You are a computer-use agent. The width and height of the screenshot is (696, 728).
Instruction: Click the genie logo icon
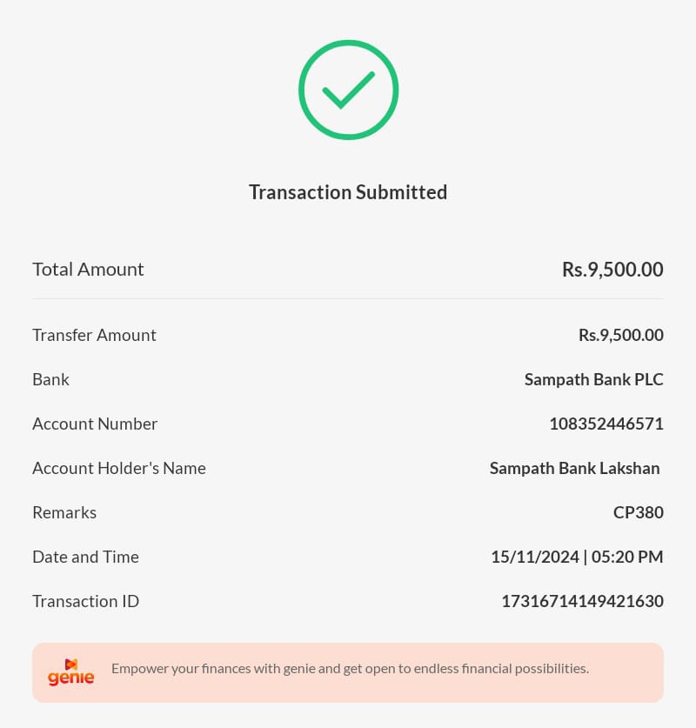[71, 671]
